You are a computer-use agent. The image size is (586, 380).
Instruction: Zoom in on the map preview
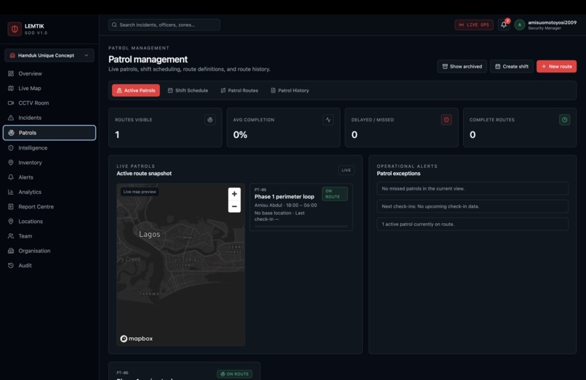click(x=234, y=194)
